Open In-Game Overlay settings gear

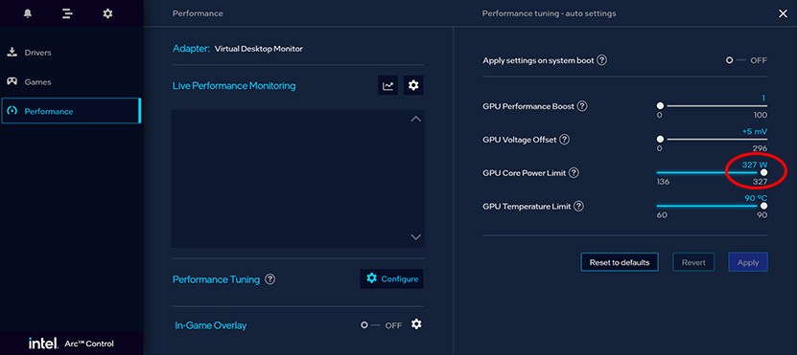point(416,324)
